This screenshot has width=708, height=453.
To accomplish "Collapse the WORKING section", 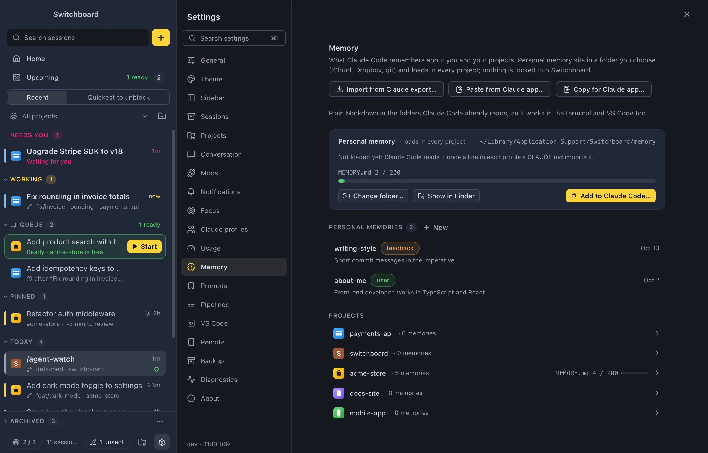I will pyautogui.click(x=5, y=180).
